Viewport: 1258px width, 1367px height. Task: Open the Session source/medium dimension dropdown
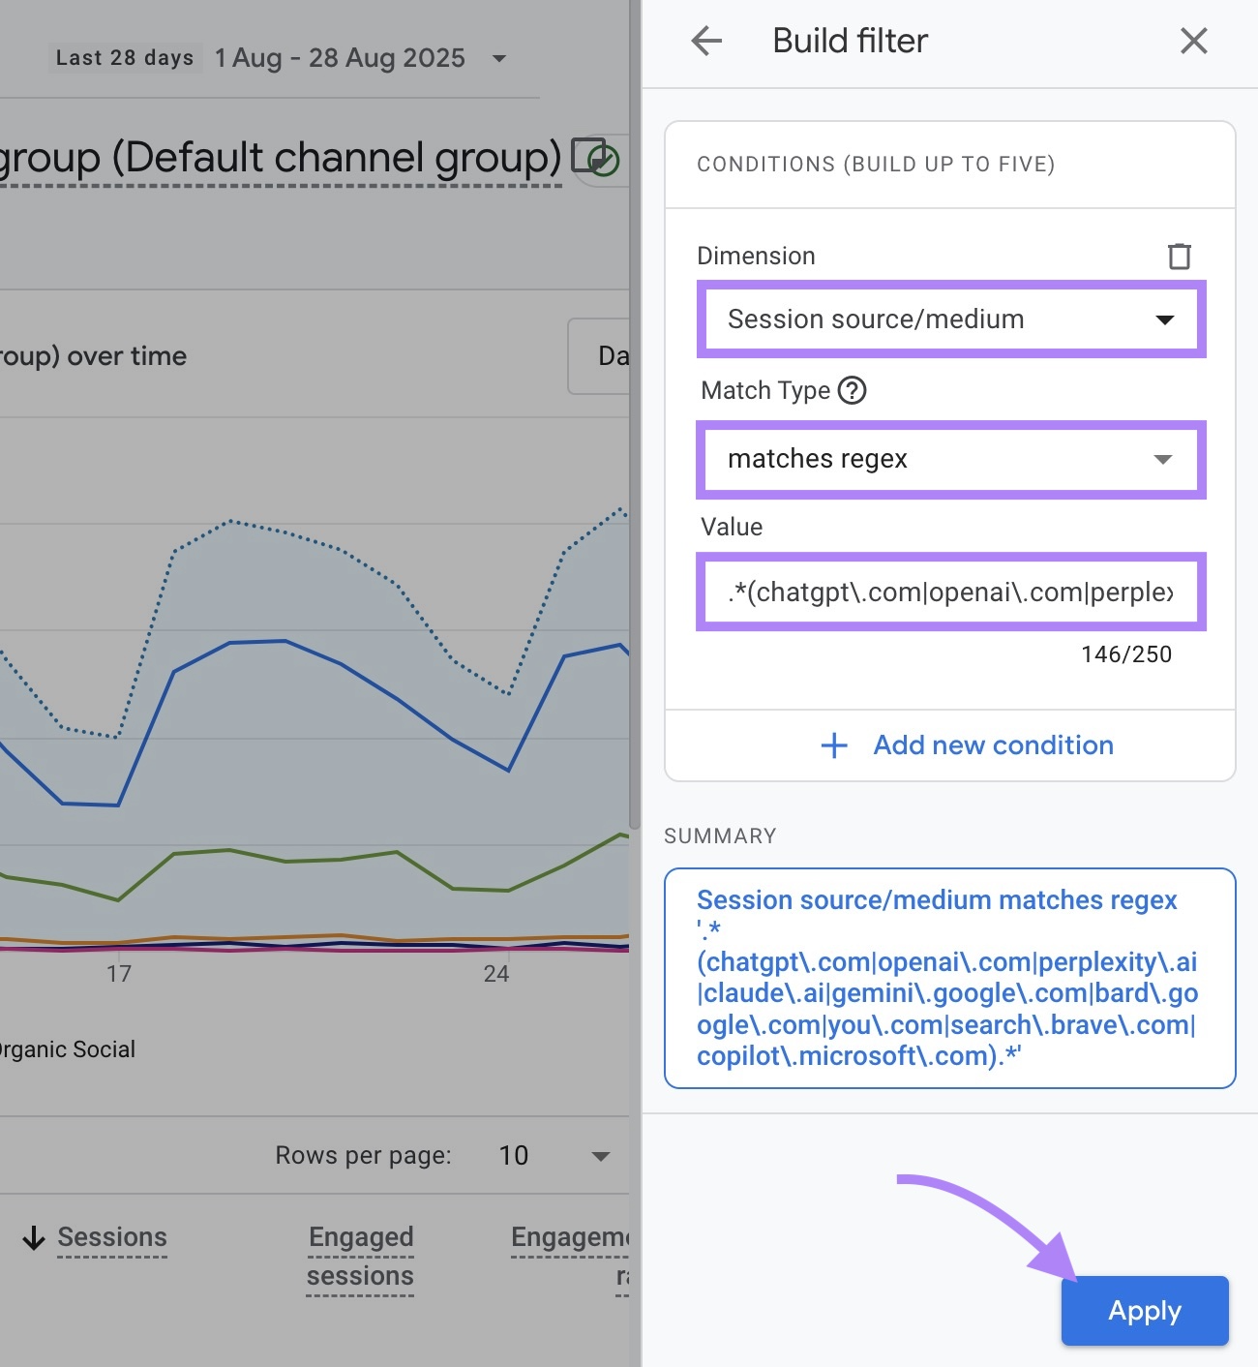click(x=950, y=319)
